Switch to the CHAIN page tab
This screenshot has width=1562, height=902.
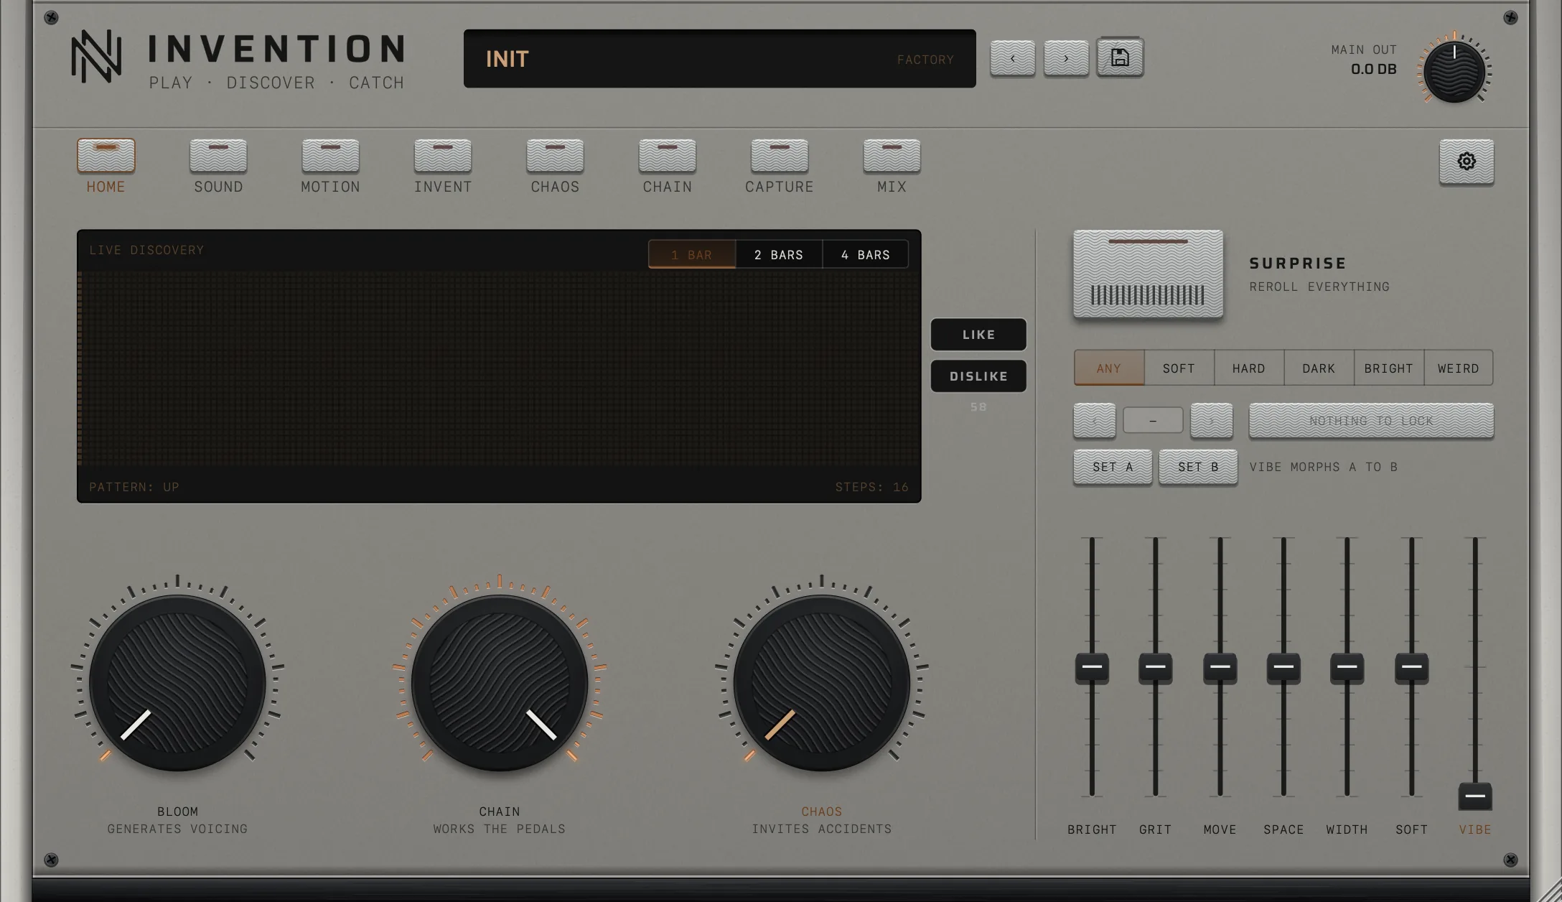click(x=668, y=156)
